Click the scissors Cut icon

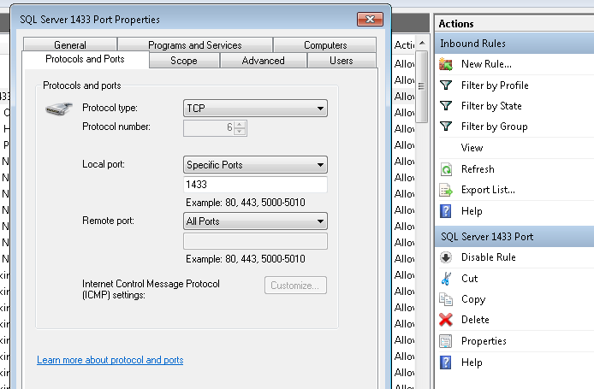point(446,279)
